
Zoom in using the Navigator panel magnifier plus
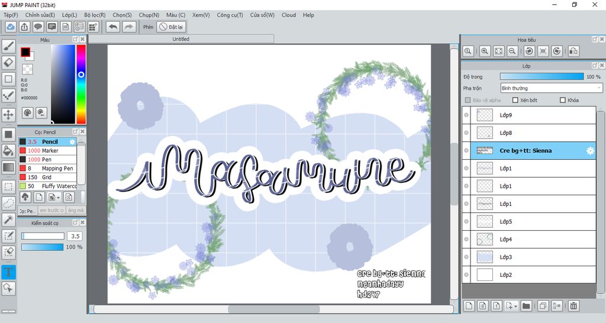coord(485,51)
